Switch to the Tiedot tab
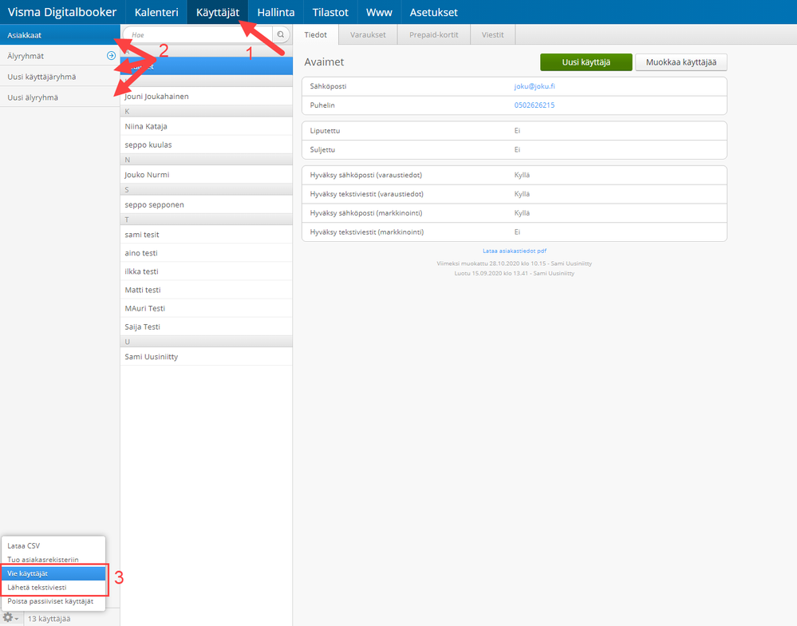 316,34
